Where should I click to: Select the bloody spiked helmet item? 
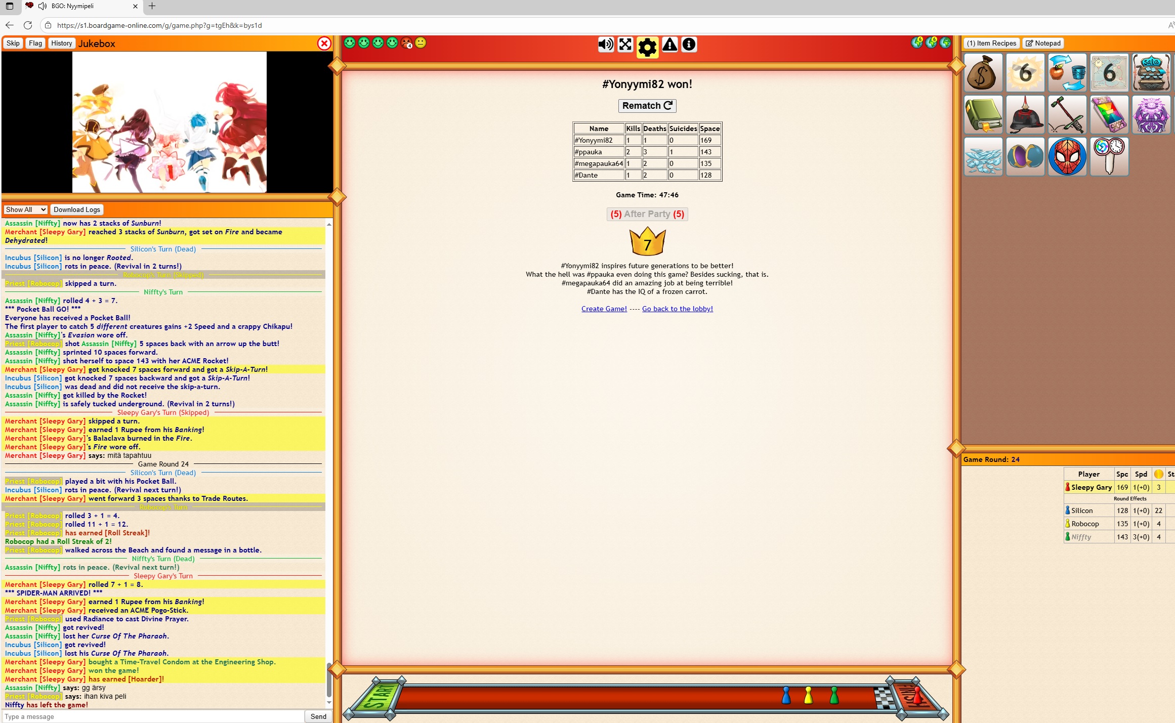tap(1025, 114)
